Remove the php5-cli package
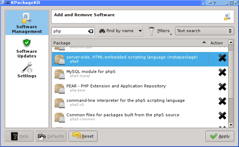The image size is (239, 147). click(x=222, y=101)
